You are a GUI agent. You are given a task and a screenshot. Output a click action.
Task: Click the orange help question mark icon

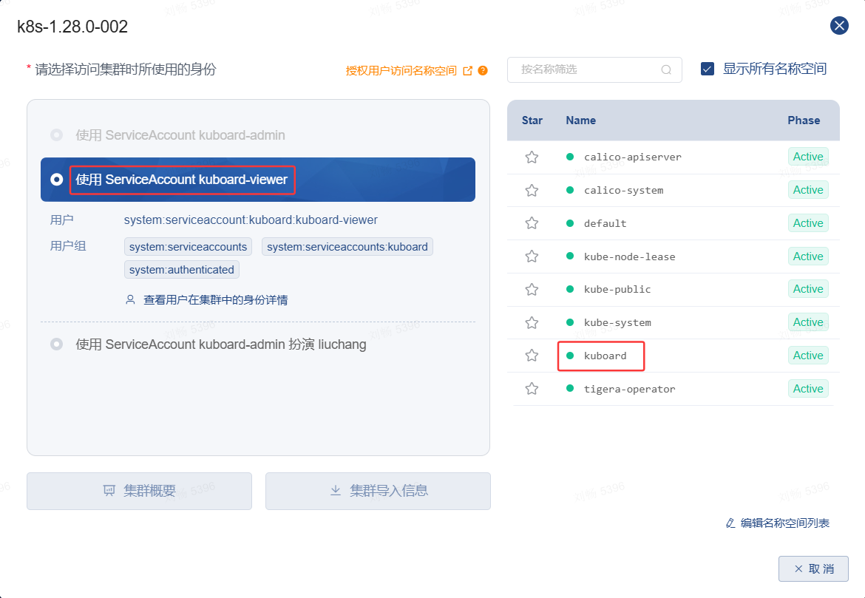tap(483, 71)
